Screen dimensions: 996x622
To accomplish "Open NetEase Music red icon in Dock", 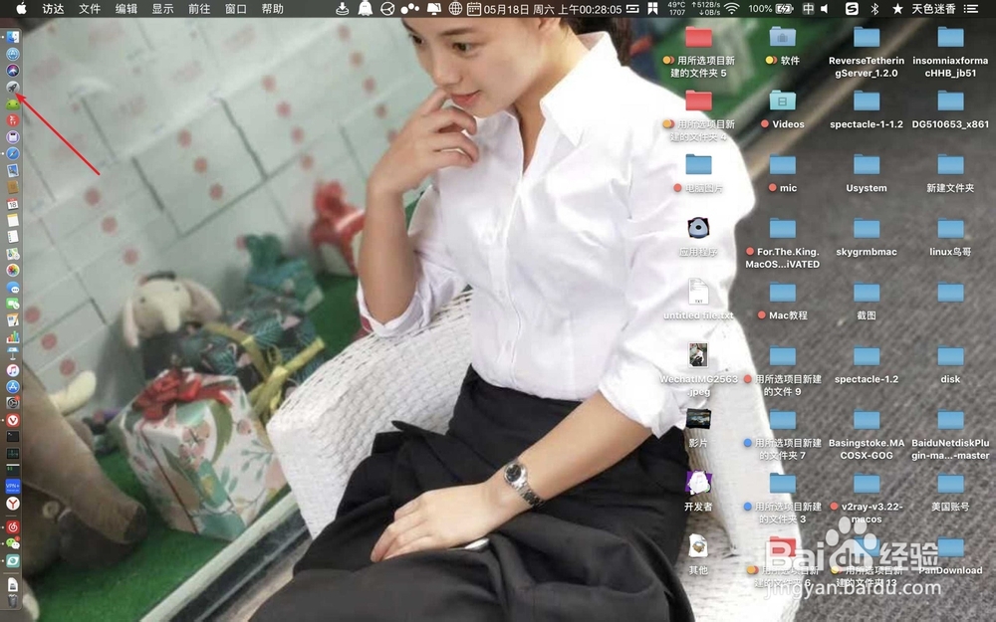I will tap(12, 527).
